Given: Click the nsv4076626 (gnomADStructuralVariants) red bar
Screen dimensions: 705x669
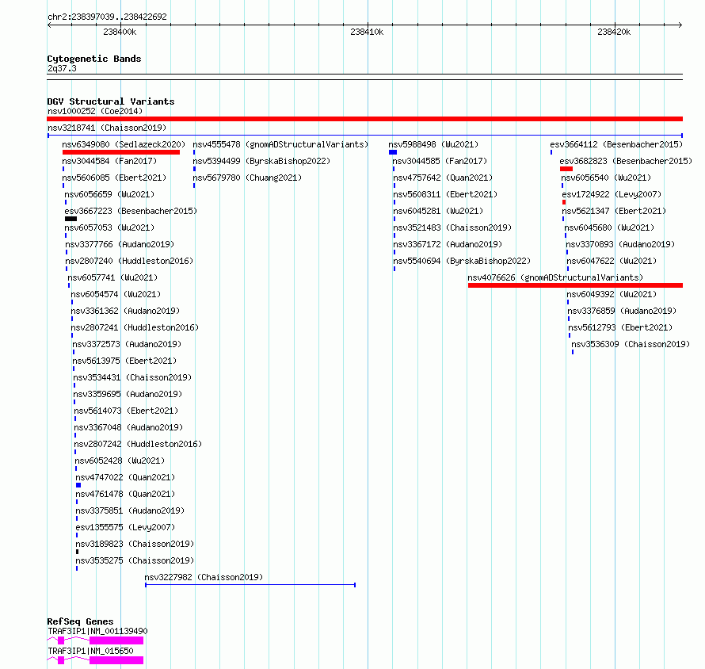Looking at the screenshot, I should click(x=576, y=285).
